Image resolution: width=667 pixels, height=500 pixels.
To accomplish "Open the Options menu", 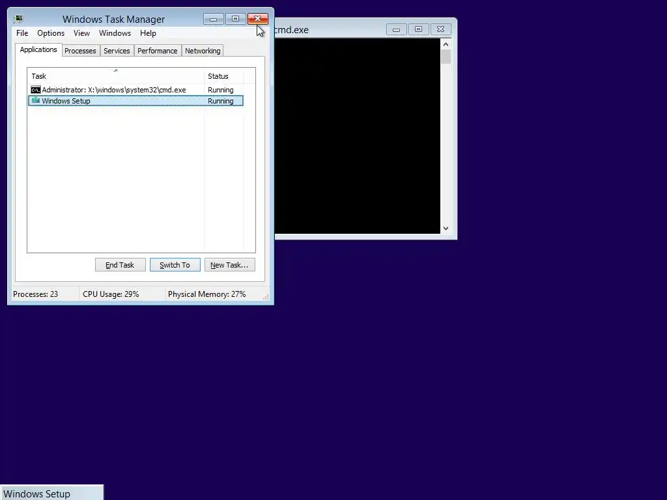I will (x=51, y=33).
